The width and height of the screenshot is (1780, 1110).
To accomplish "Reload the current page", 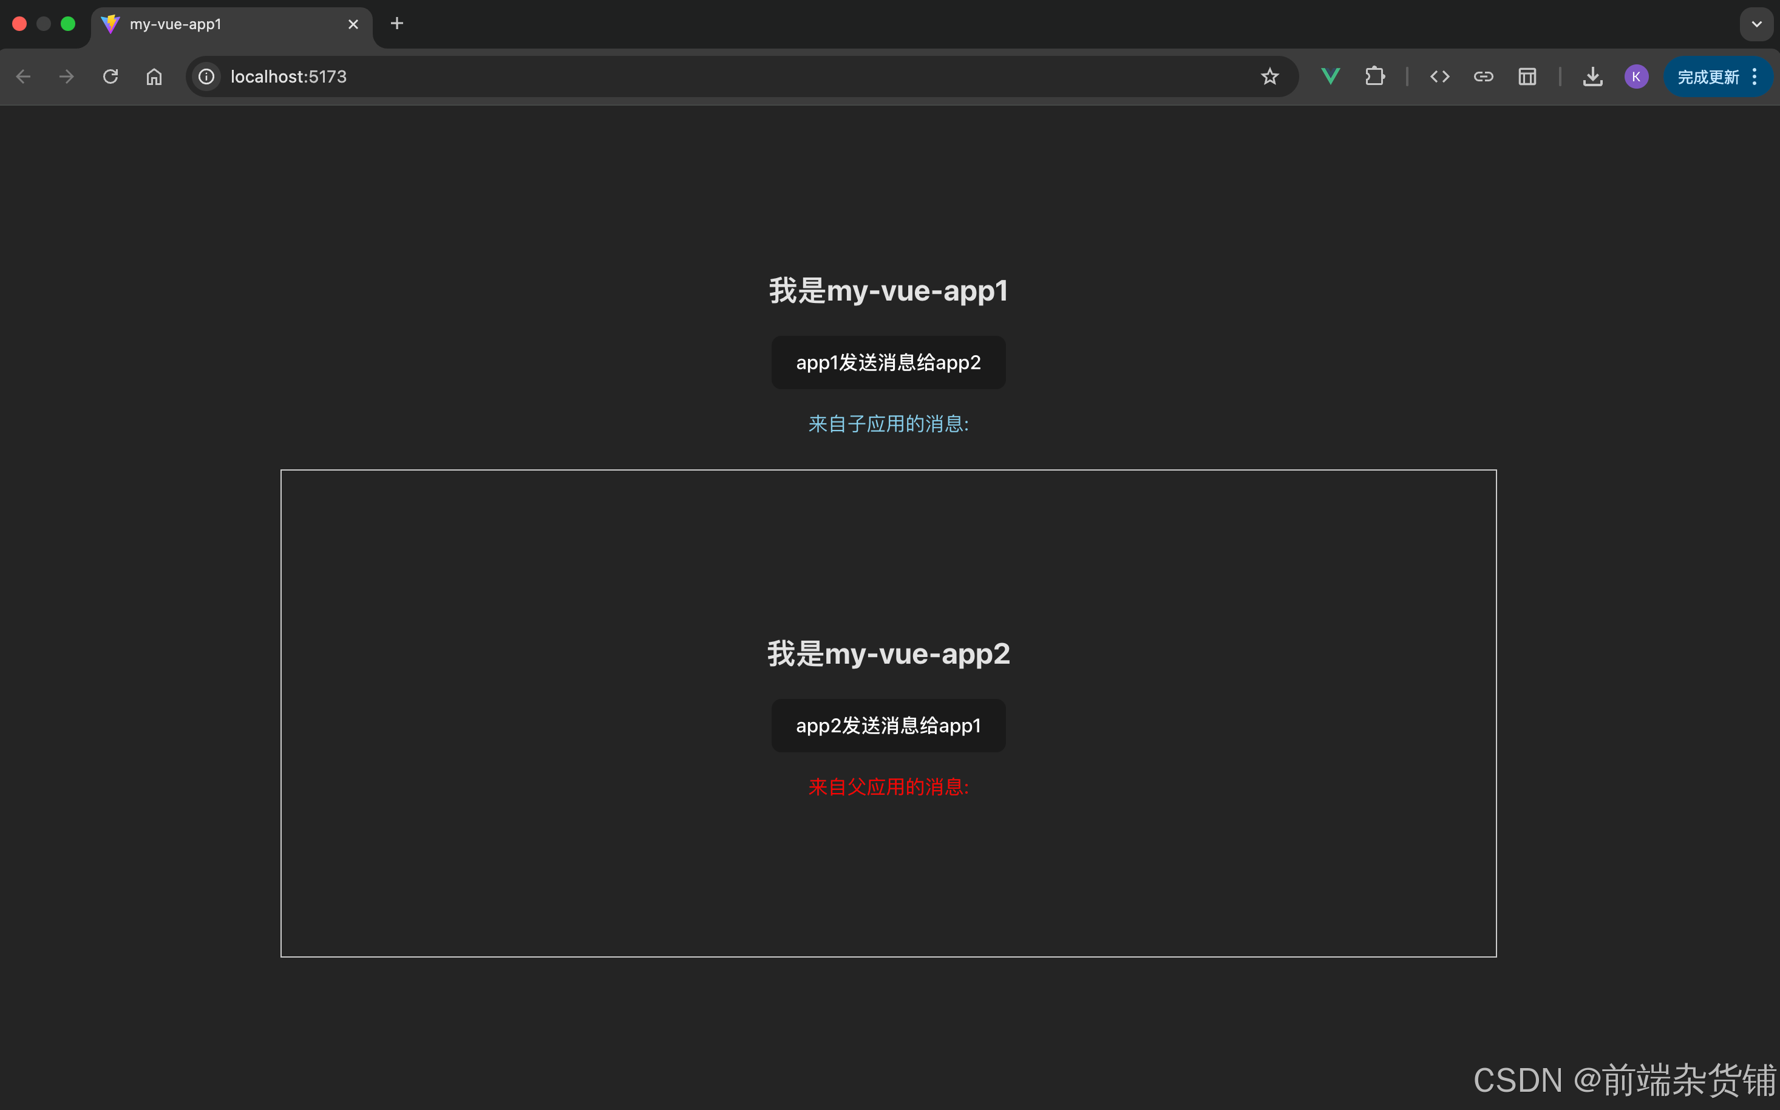I will pyautogui.click(x=111, y=77).
